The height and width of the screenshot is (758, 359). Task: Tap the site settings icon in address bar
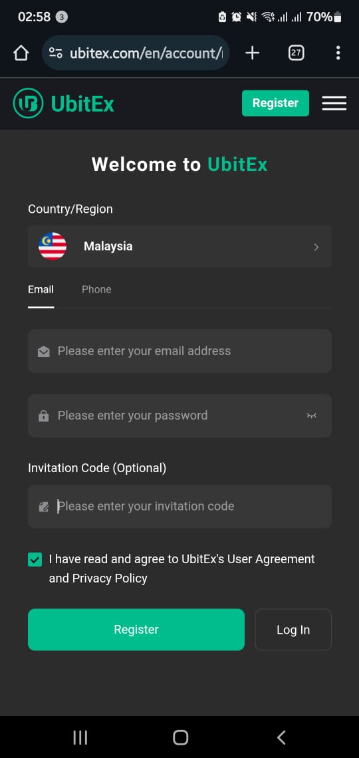pyautogui.click(x=56, y=53)
